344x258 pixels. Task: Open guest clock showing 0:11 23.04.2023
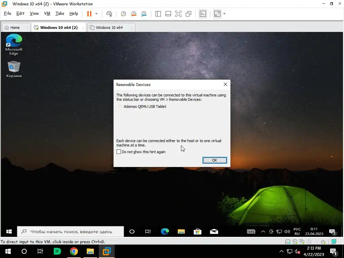[314, 231]
